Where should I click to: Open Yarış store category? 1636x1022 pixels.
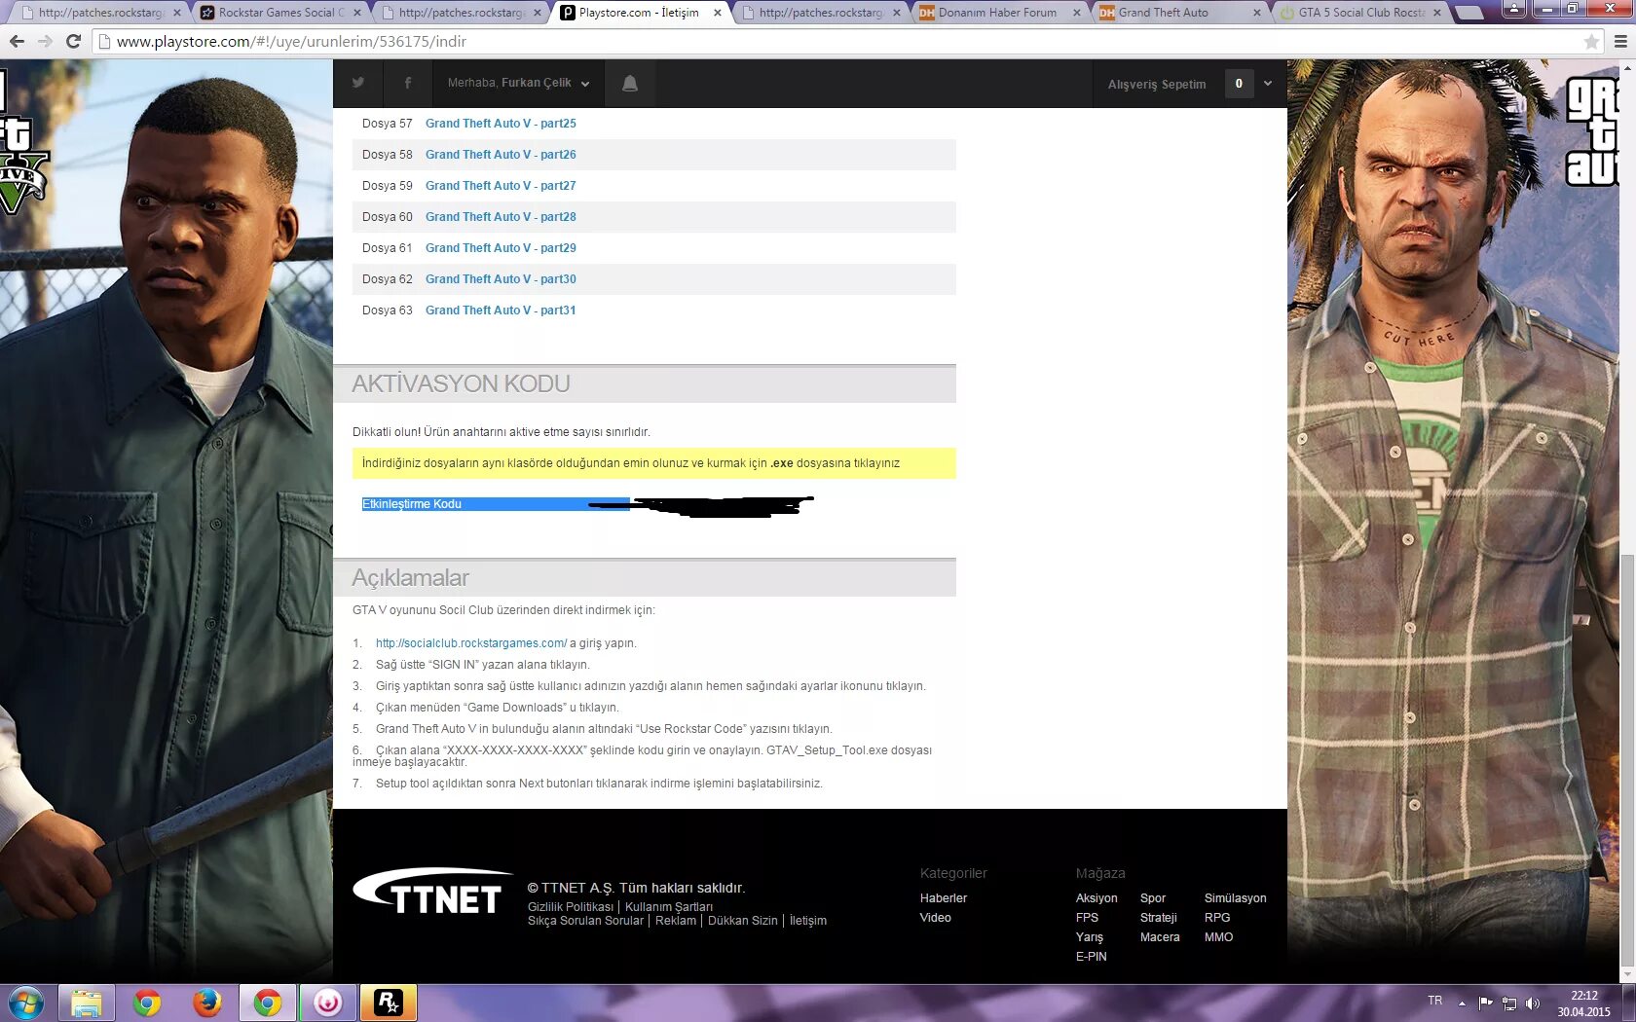(x=1090, y=937)
